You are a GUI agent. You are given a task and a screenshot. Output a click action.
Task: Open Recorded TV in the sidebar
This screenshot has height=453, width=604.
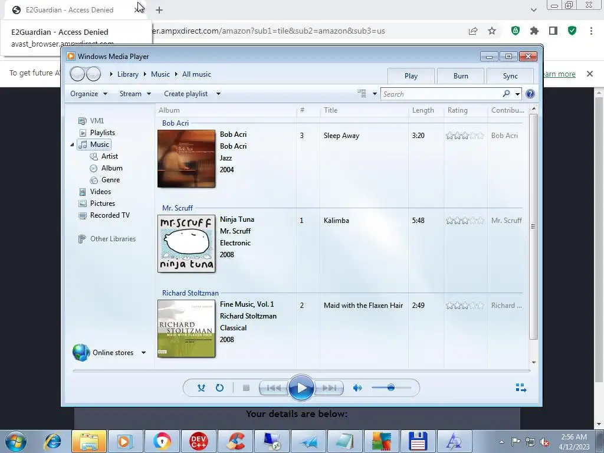point(104,215)
